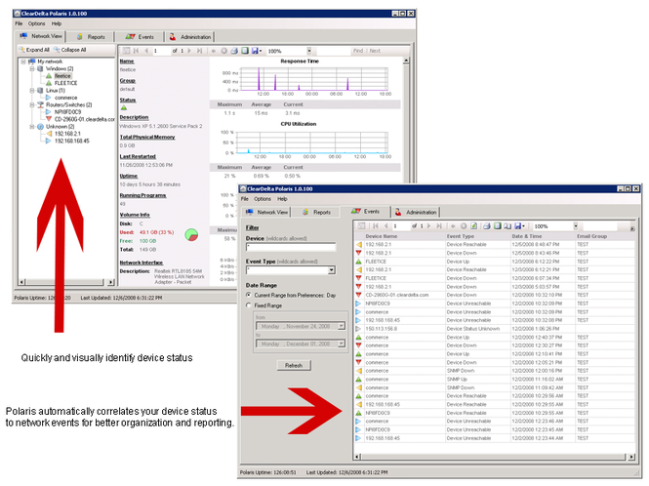This screenshot has height=486, width=649.
Task: Select the Fixed Range radio button
Action: click(x=249, y=305)
